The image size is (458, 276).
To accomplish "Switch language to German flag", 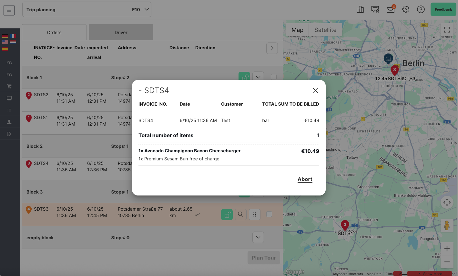I will pyautogui.click(x=5, y=36).
